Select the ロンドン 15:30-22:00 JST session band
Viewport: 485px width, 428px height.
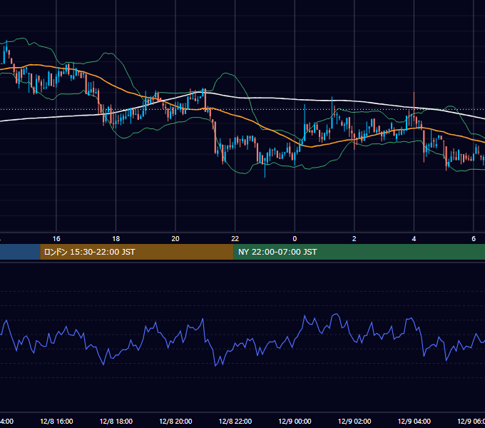pyautogui.click(x=137, y=252)
